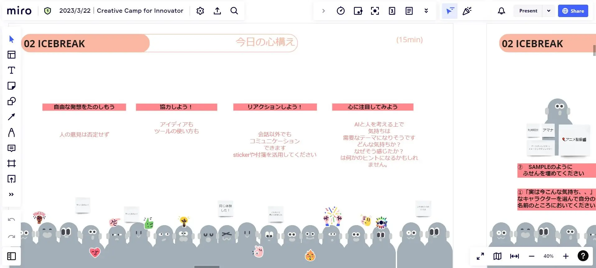
Task: Click the blue Share button
Action: click(573, 11)
